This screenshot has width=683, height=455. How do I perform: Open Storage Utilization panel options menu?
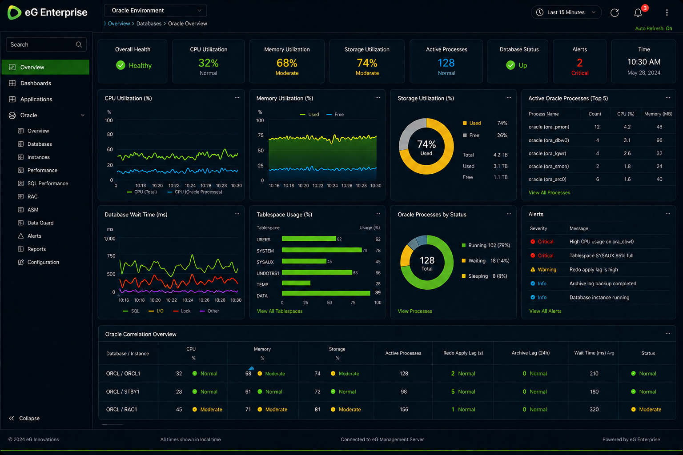509,98
